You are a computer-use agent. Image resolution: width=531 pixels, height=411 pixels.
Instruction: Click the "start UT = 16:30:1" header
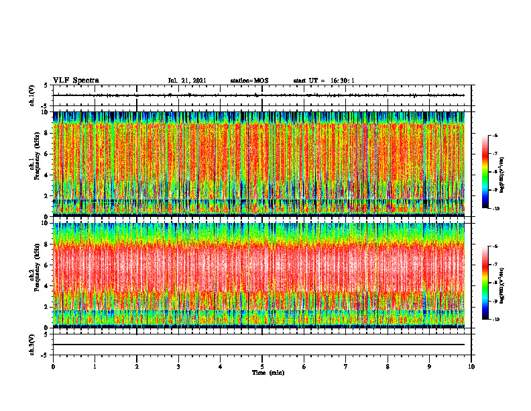click(x=324, y=81)
